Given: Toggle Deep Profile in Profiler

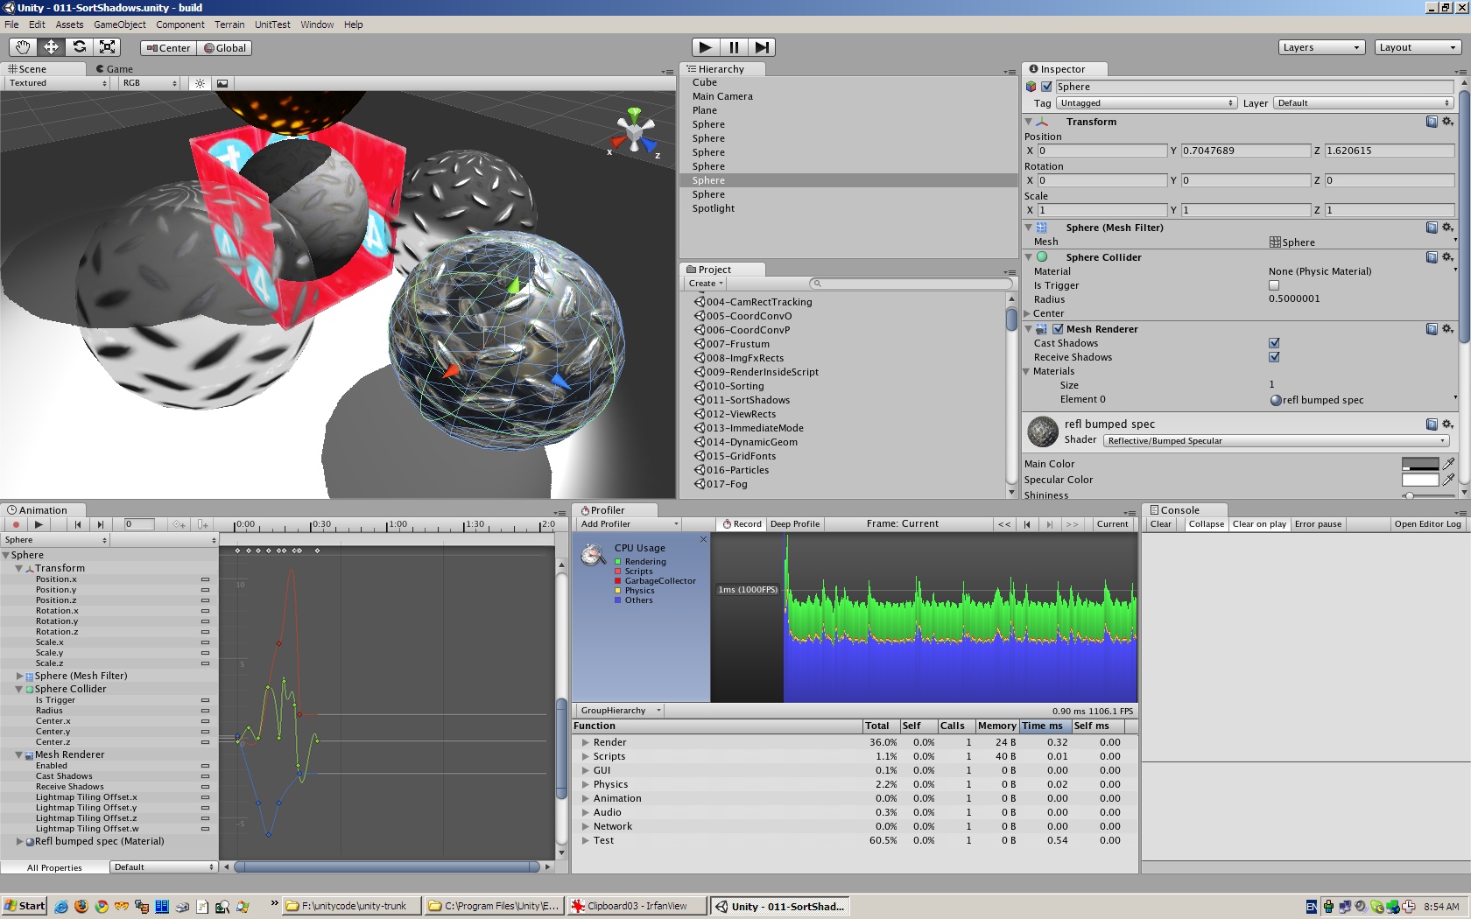Looking at the screenshot, I should [795, 524].
